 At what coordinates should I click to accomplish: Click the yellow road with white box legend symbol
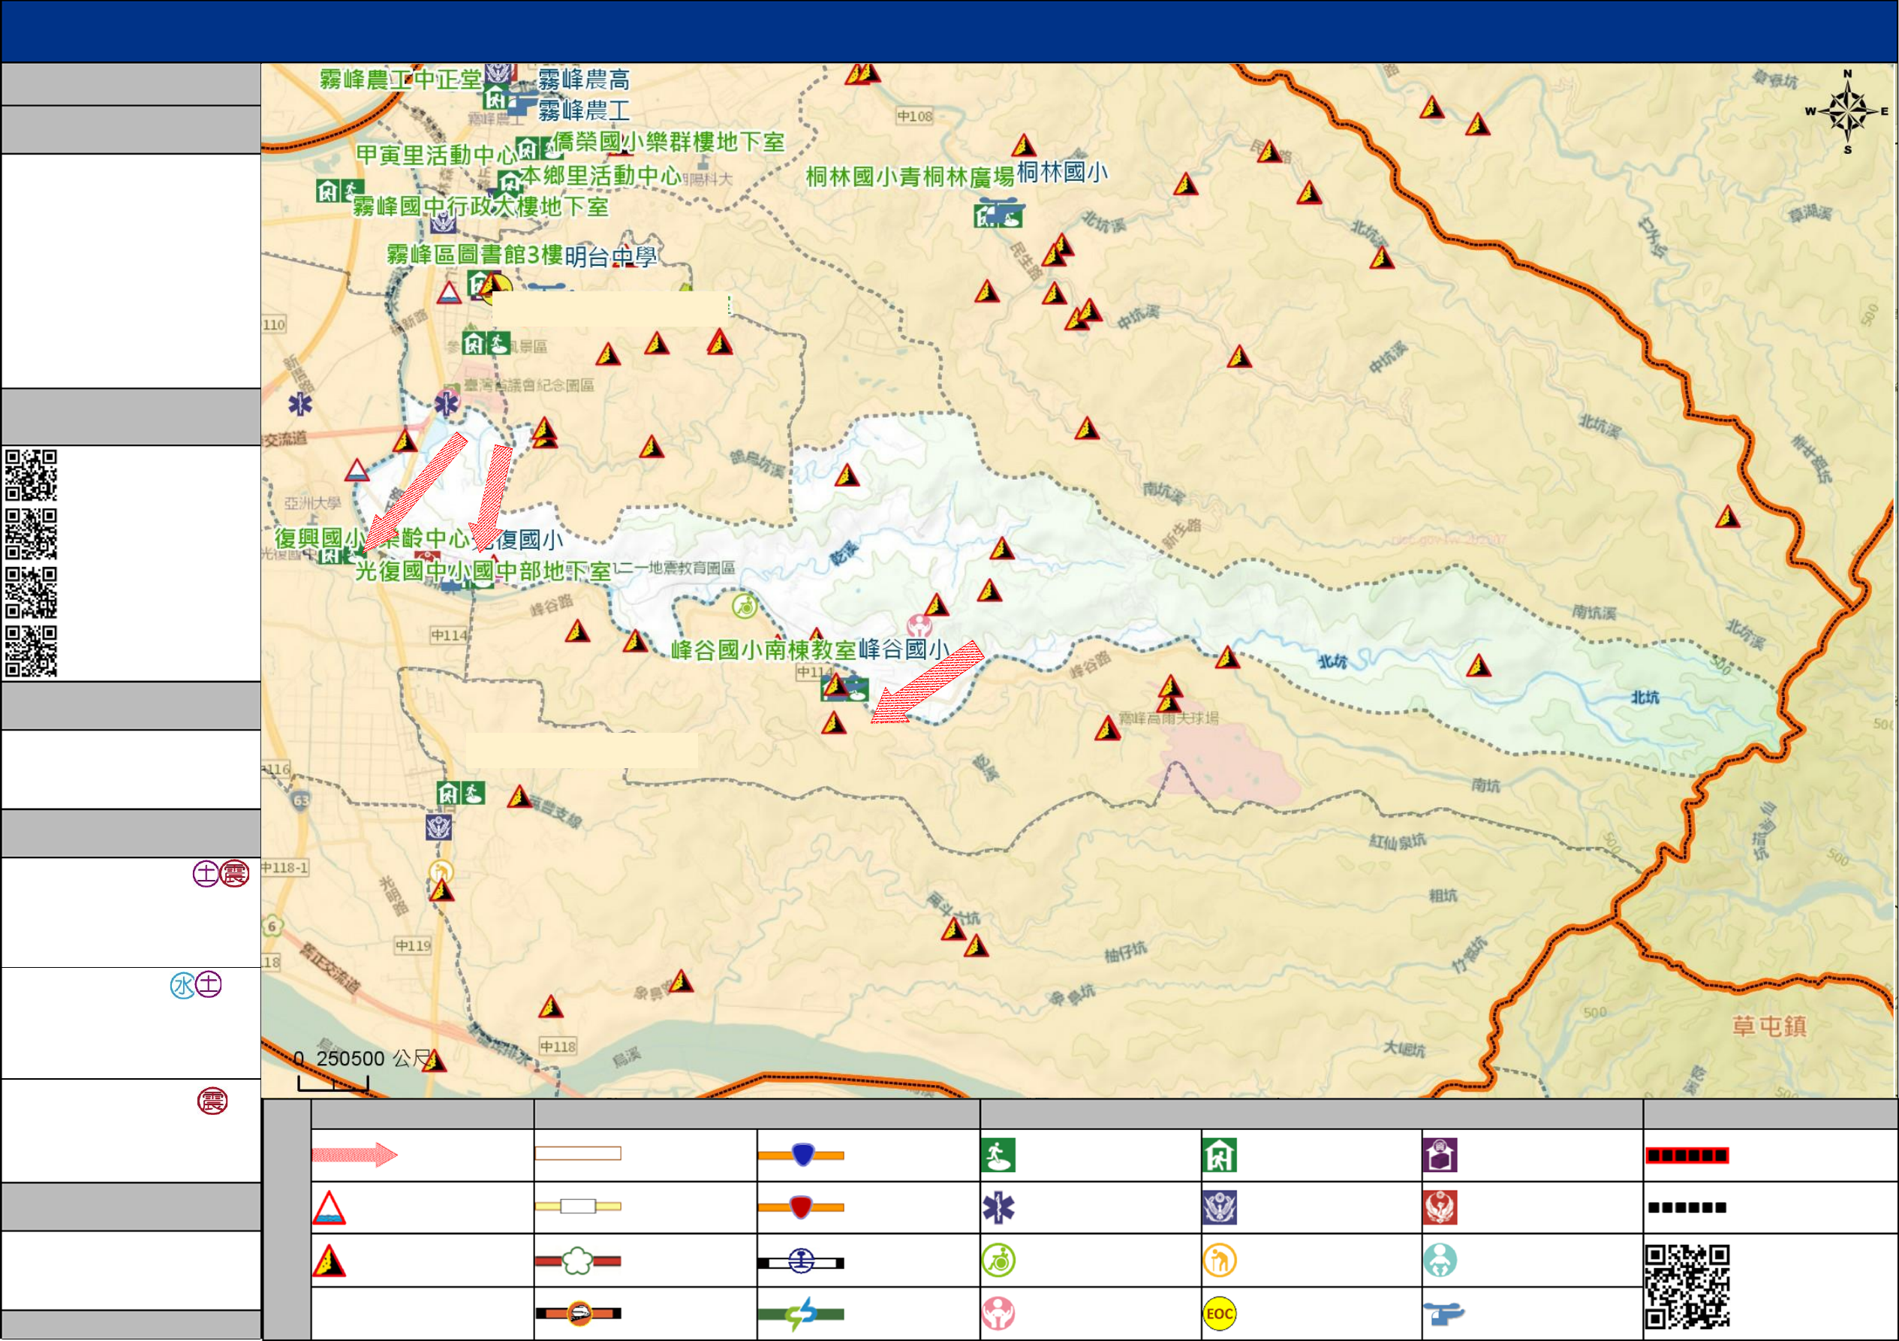point(578,1206)
